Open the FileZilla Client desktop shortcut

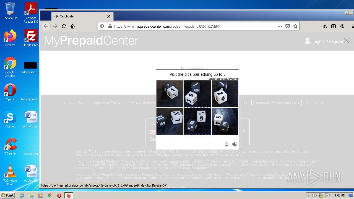pyautogui.click(x=31, y=38)
